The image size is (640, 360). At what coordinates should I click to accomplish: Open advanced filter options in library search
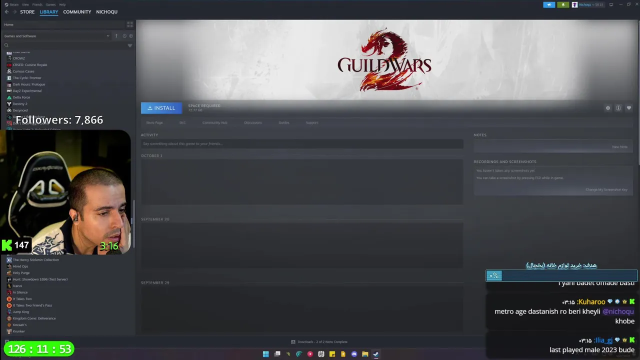coord(130,45)
